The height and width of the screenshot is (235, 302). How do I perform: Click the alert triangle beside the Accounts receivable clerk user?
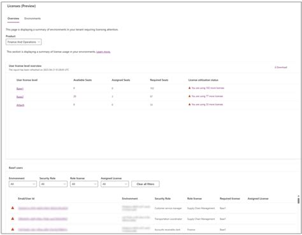click(13, 229)
